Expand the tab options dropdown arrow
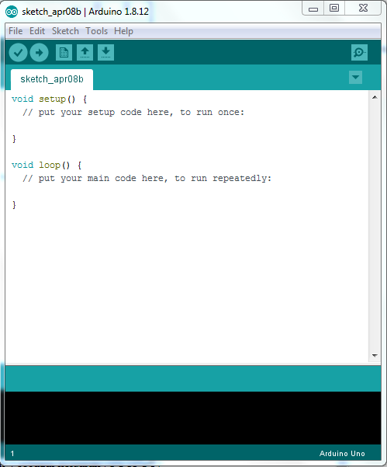This screenshot has width=387, height=467. click(x=355, y=78)
